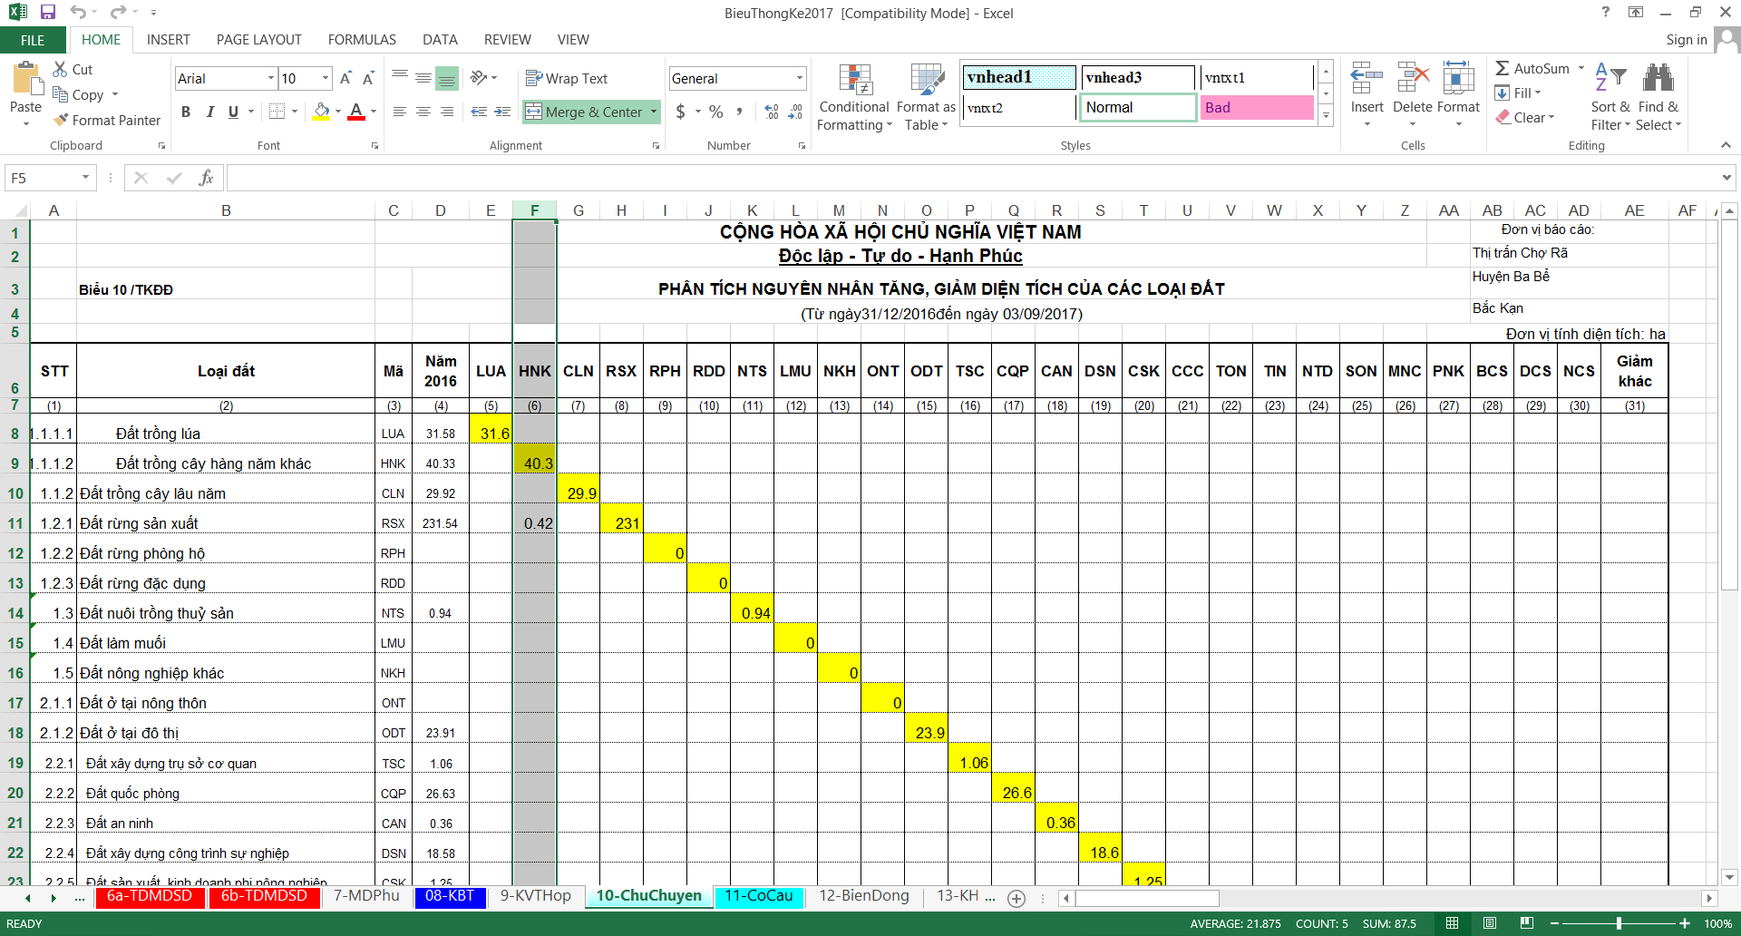The width and height of the screenshot is (1741, 936).
Task: Expand the Name Box dropdown for F5
Action: click(x=86, y=178)
